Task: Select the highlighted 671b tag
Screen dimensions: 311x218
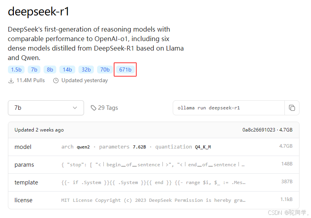Action: pos(125,70)
